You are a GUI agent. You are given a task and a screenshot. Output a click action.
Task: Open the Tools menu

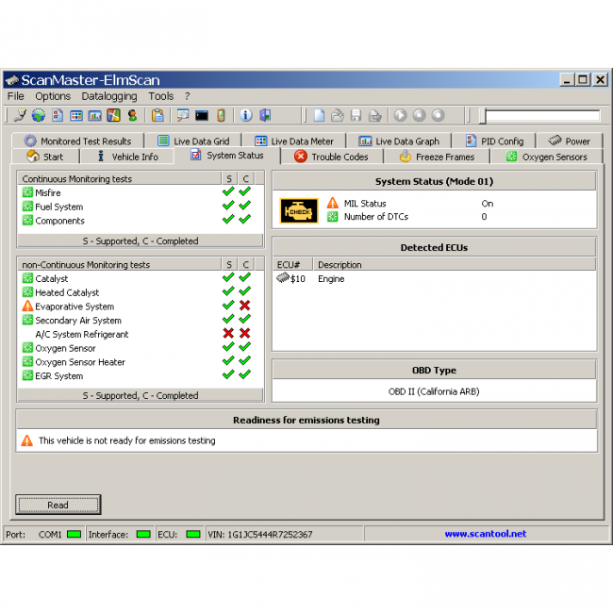tap(160, 96)
